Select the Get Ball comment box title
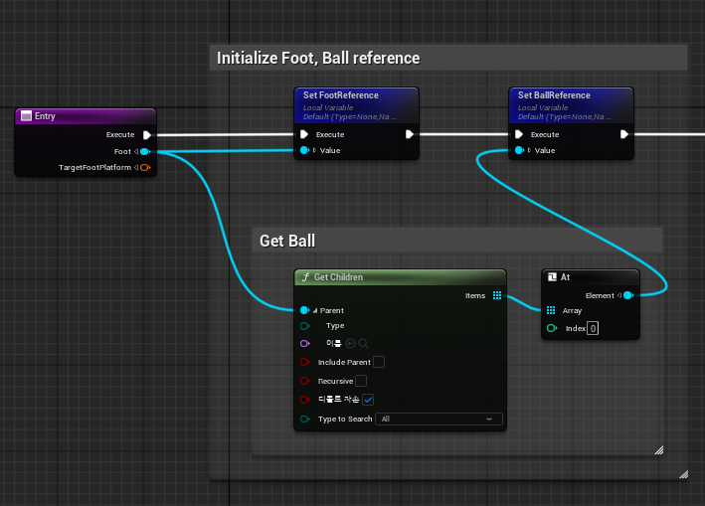Image resolution: width=705 pixels, height=506 pixels. (287, 241)
